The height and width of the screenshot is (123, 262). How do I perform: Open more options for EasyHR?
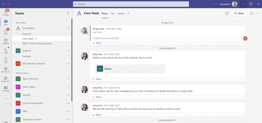(x=68, y=95)
